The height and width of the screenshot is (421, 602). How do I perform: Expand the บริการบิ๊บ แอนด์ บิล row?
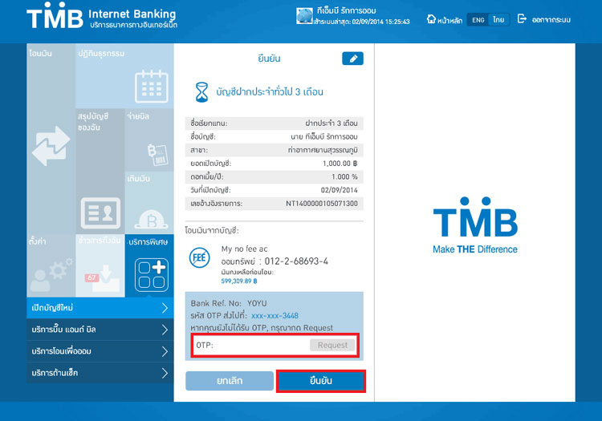click(98, 330)
